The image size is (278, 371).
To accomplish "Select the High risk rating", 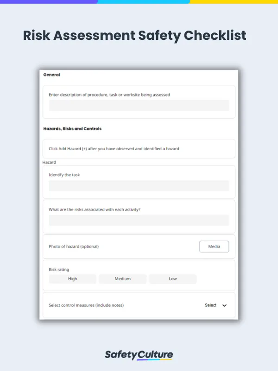I will pos(72,279).
